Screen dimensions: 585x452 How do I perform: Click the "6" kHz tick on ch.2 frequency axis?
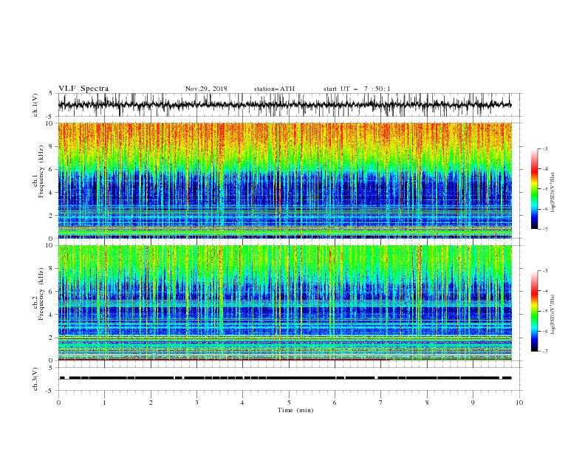click(x=51, y=292)
